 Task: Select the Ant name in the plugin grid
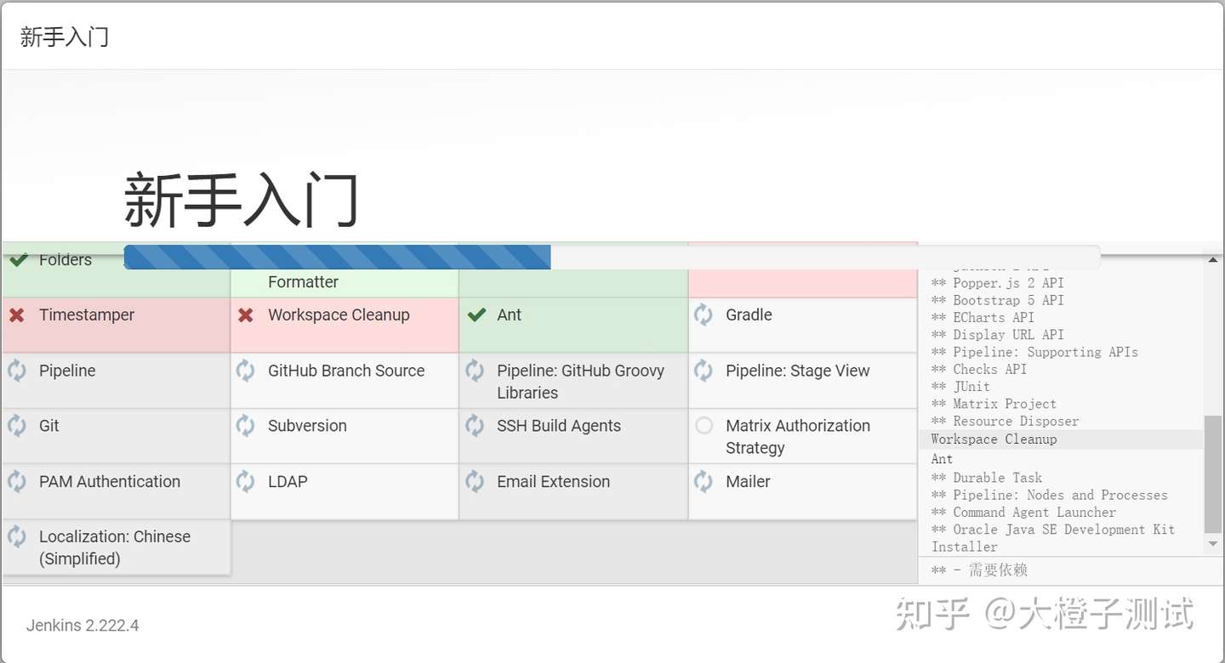coord(510,315)
